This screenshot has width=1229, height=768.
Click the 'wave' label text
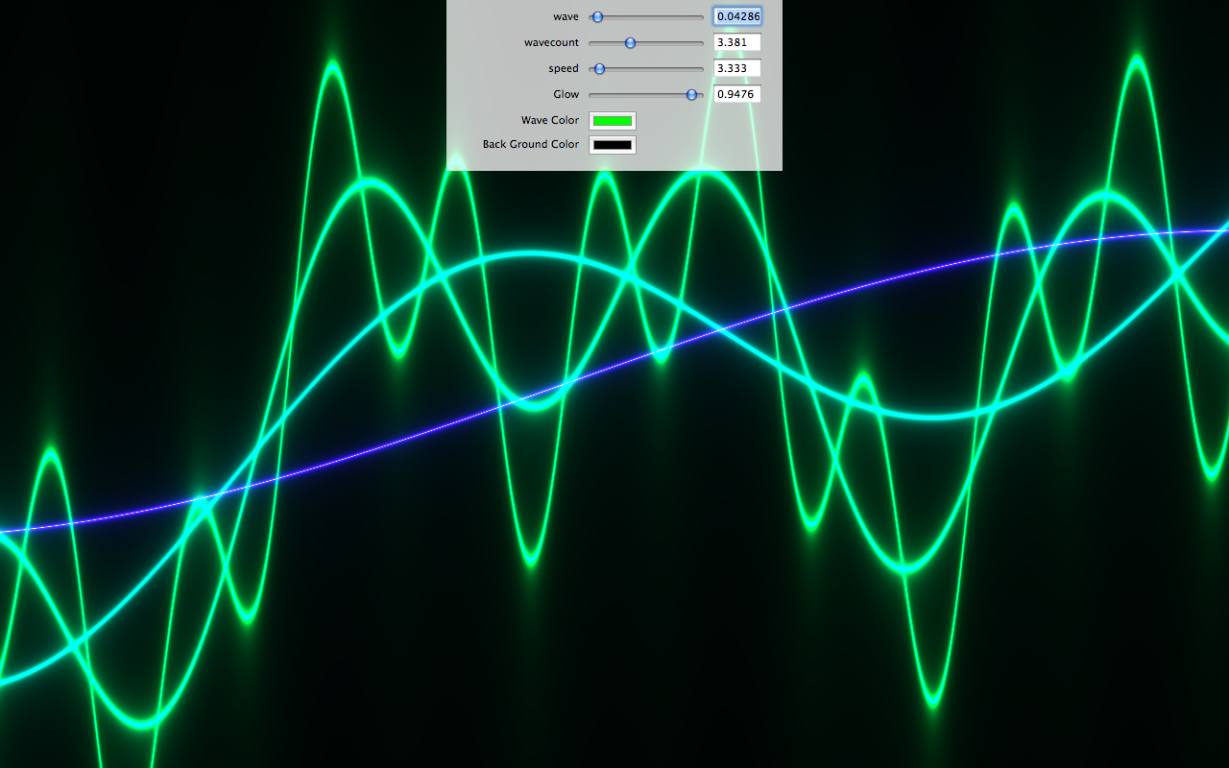click(566, 17)
